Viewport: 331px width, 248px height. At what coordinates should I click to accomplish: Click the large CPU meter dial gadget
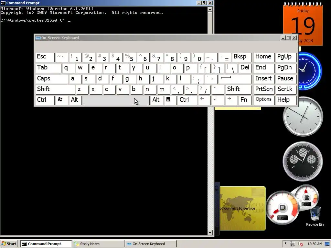coord(282,208)
